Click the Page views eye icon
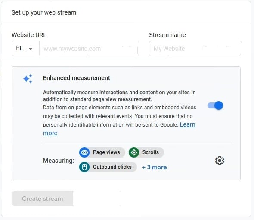The width and height of the screenshot is (254, 220). pos(84,152)
